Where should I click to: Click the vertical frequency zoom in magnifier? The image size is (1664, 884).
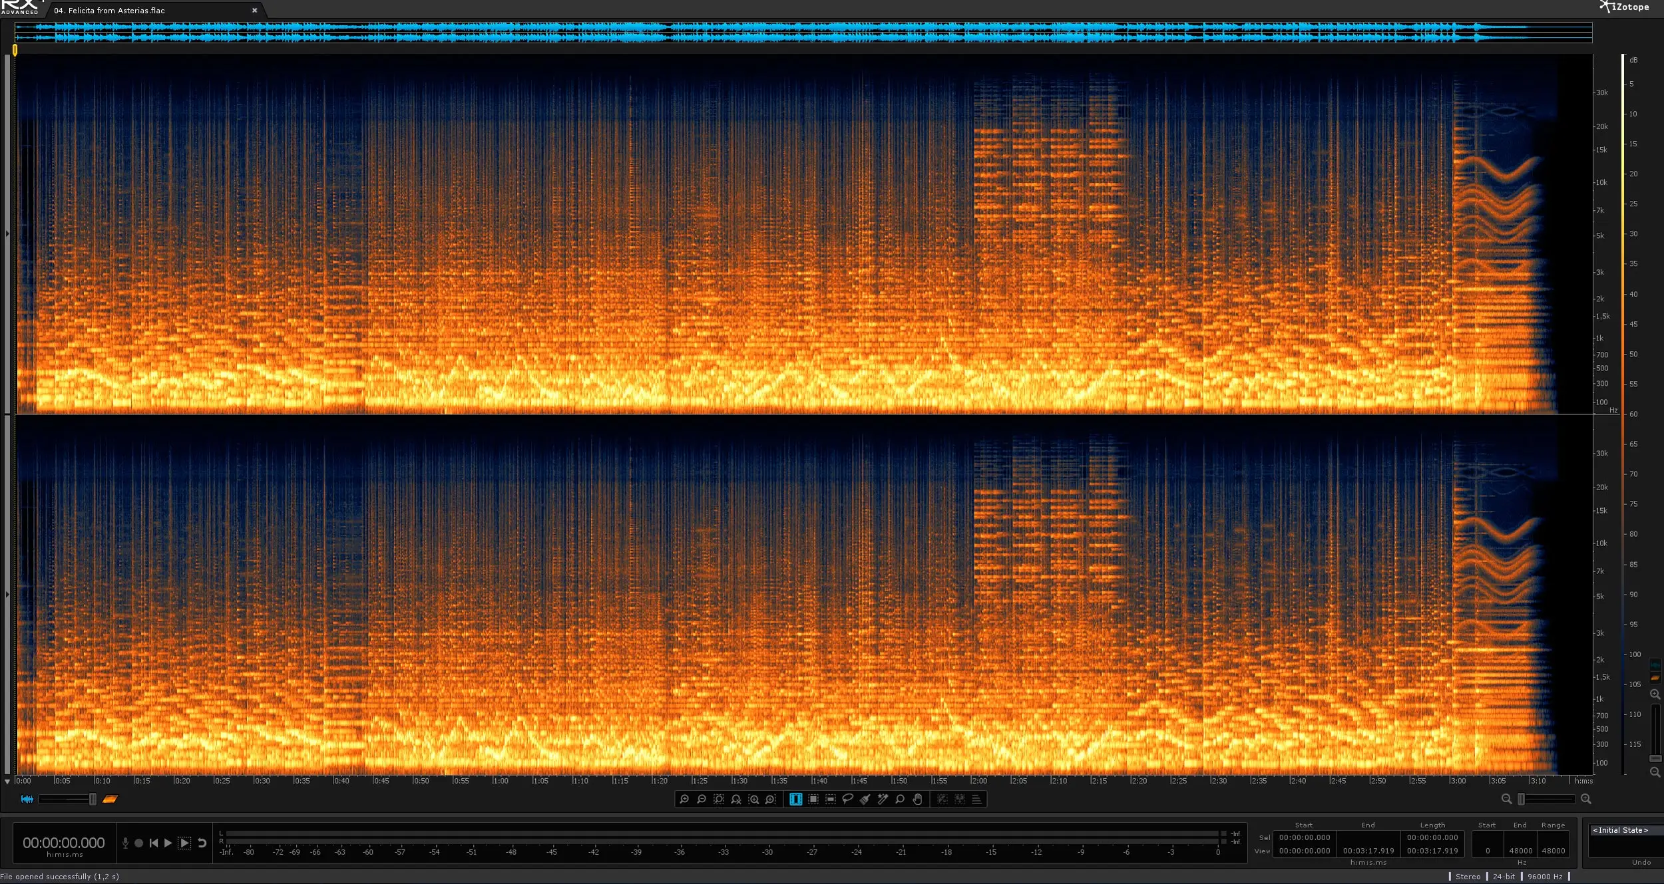tap(1655, 694)
